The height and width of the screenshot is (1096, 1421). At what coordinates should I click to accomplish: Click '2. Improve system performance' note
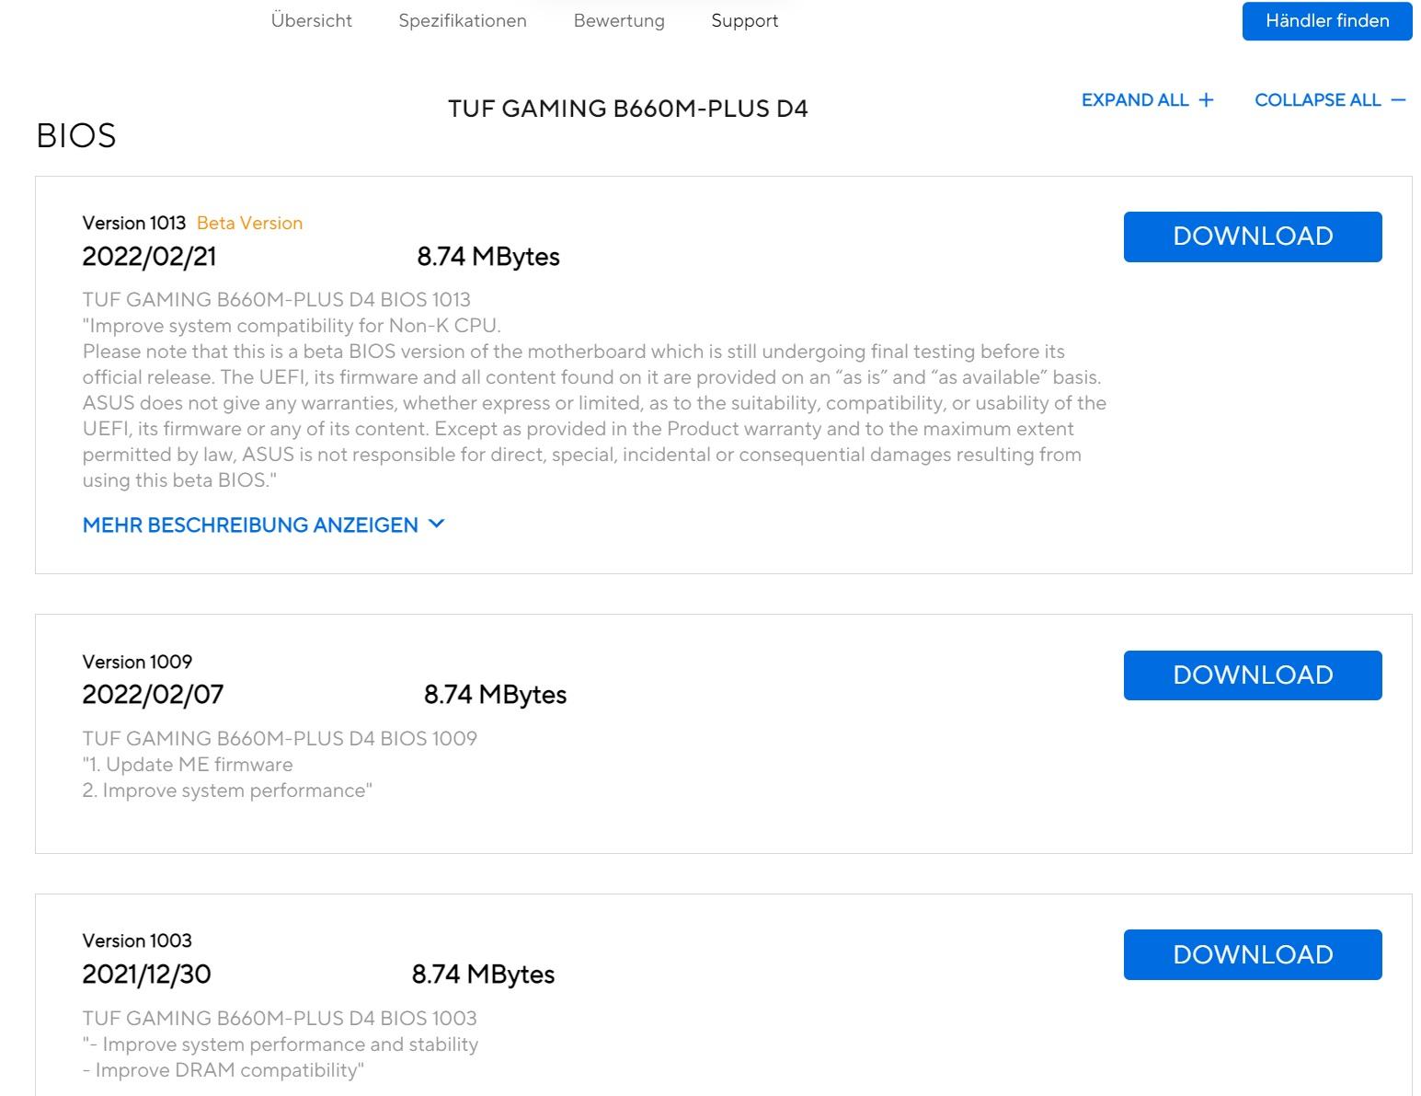pos(227,790)
